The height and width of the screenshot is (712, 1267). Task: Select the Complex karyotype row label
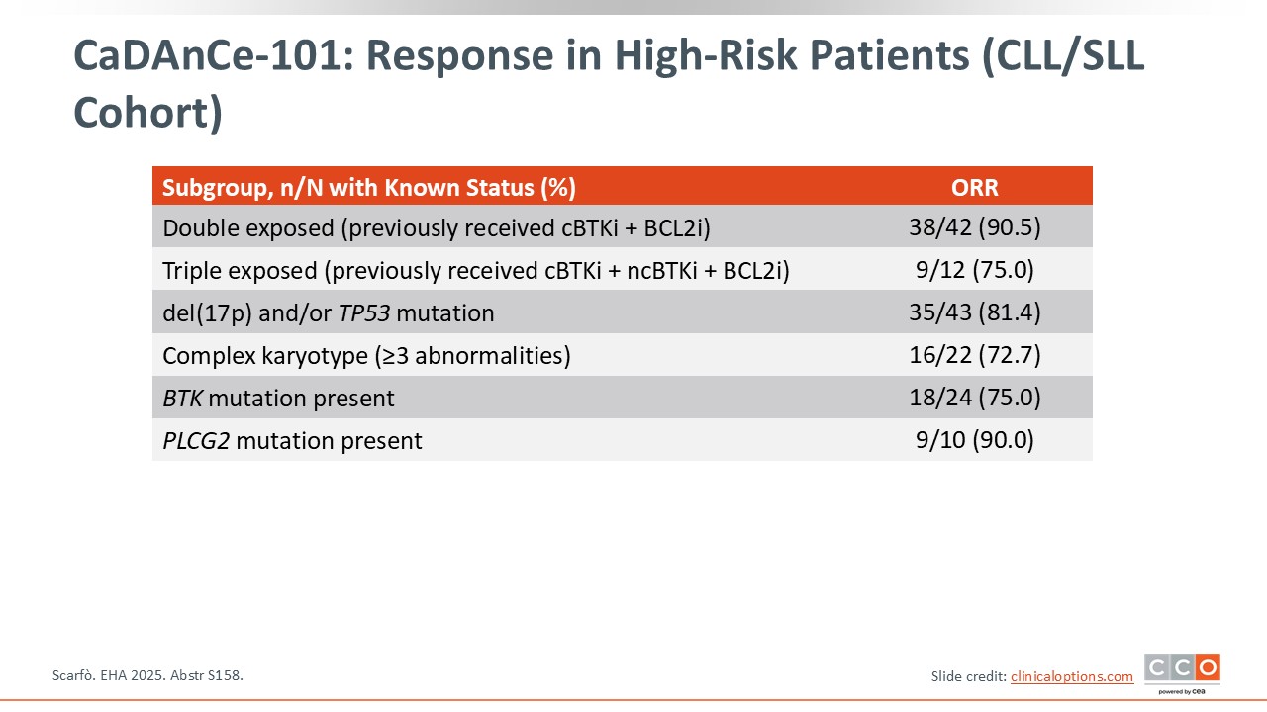(366, 355)
